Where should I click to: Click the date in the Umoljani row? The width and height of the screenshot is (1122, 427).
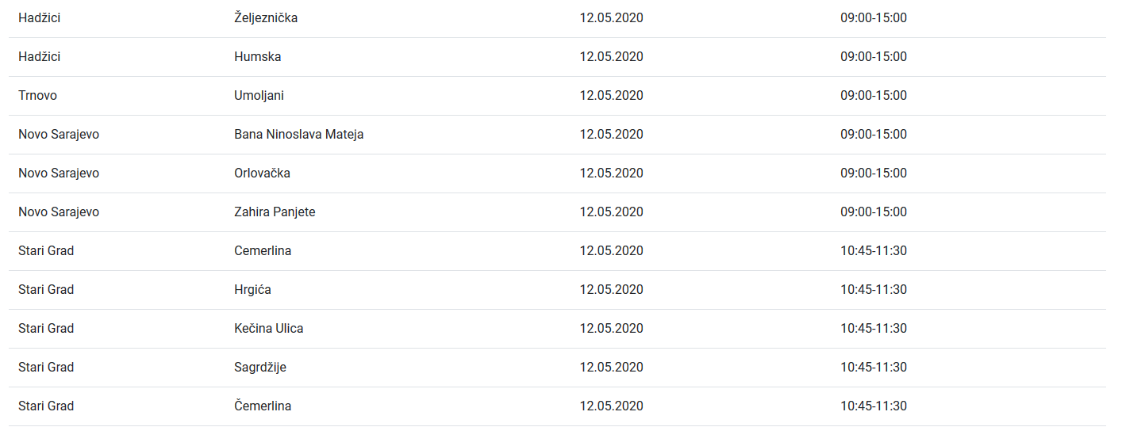tap(611, 95)
